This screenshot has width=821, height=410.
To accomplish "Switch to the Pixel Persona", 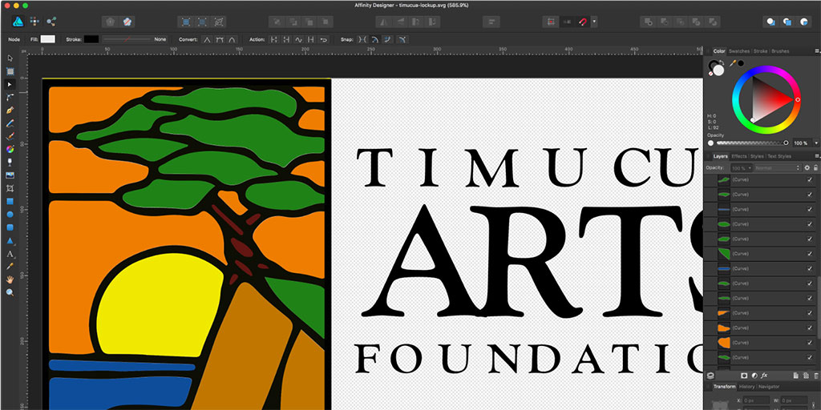I will [34, 22].
